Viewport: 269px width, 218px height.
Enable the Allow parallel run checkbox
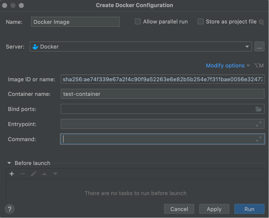[138, 21]
